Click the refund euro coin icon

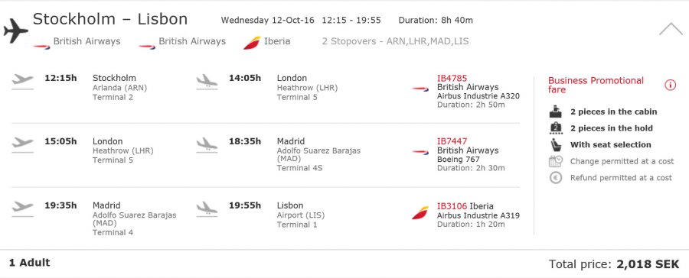pos(556,178)
